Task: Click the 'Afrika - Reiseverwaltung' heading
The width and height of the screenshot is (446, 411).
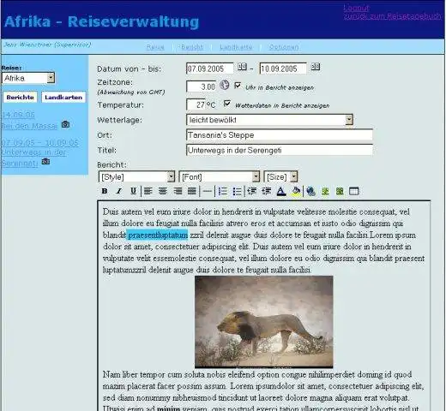Action: pyautogui.click(x=102, y=21)
